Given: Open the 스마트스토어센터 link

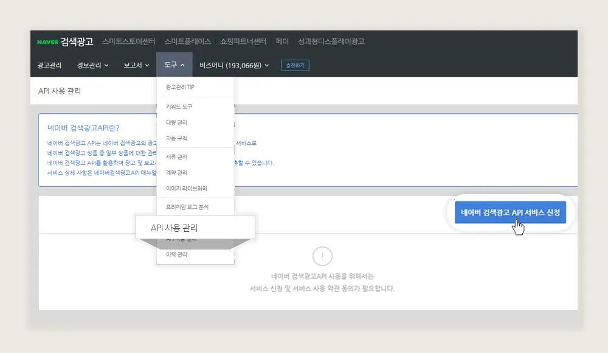Looking at the screenshot, I should [128, 41].
